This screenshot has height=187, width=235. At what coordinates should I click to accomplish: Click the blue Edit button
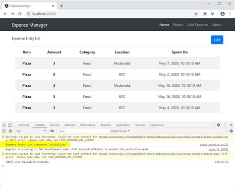tap(217, 40)
